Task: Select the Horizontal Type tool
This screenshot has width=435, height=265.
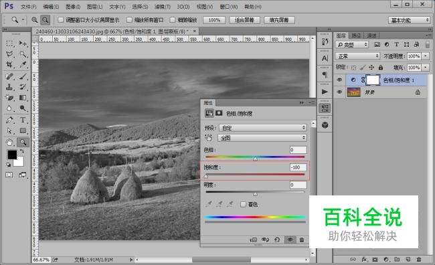Action: click(23, 120)
